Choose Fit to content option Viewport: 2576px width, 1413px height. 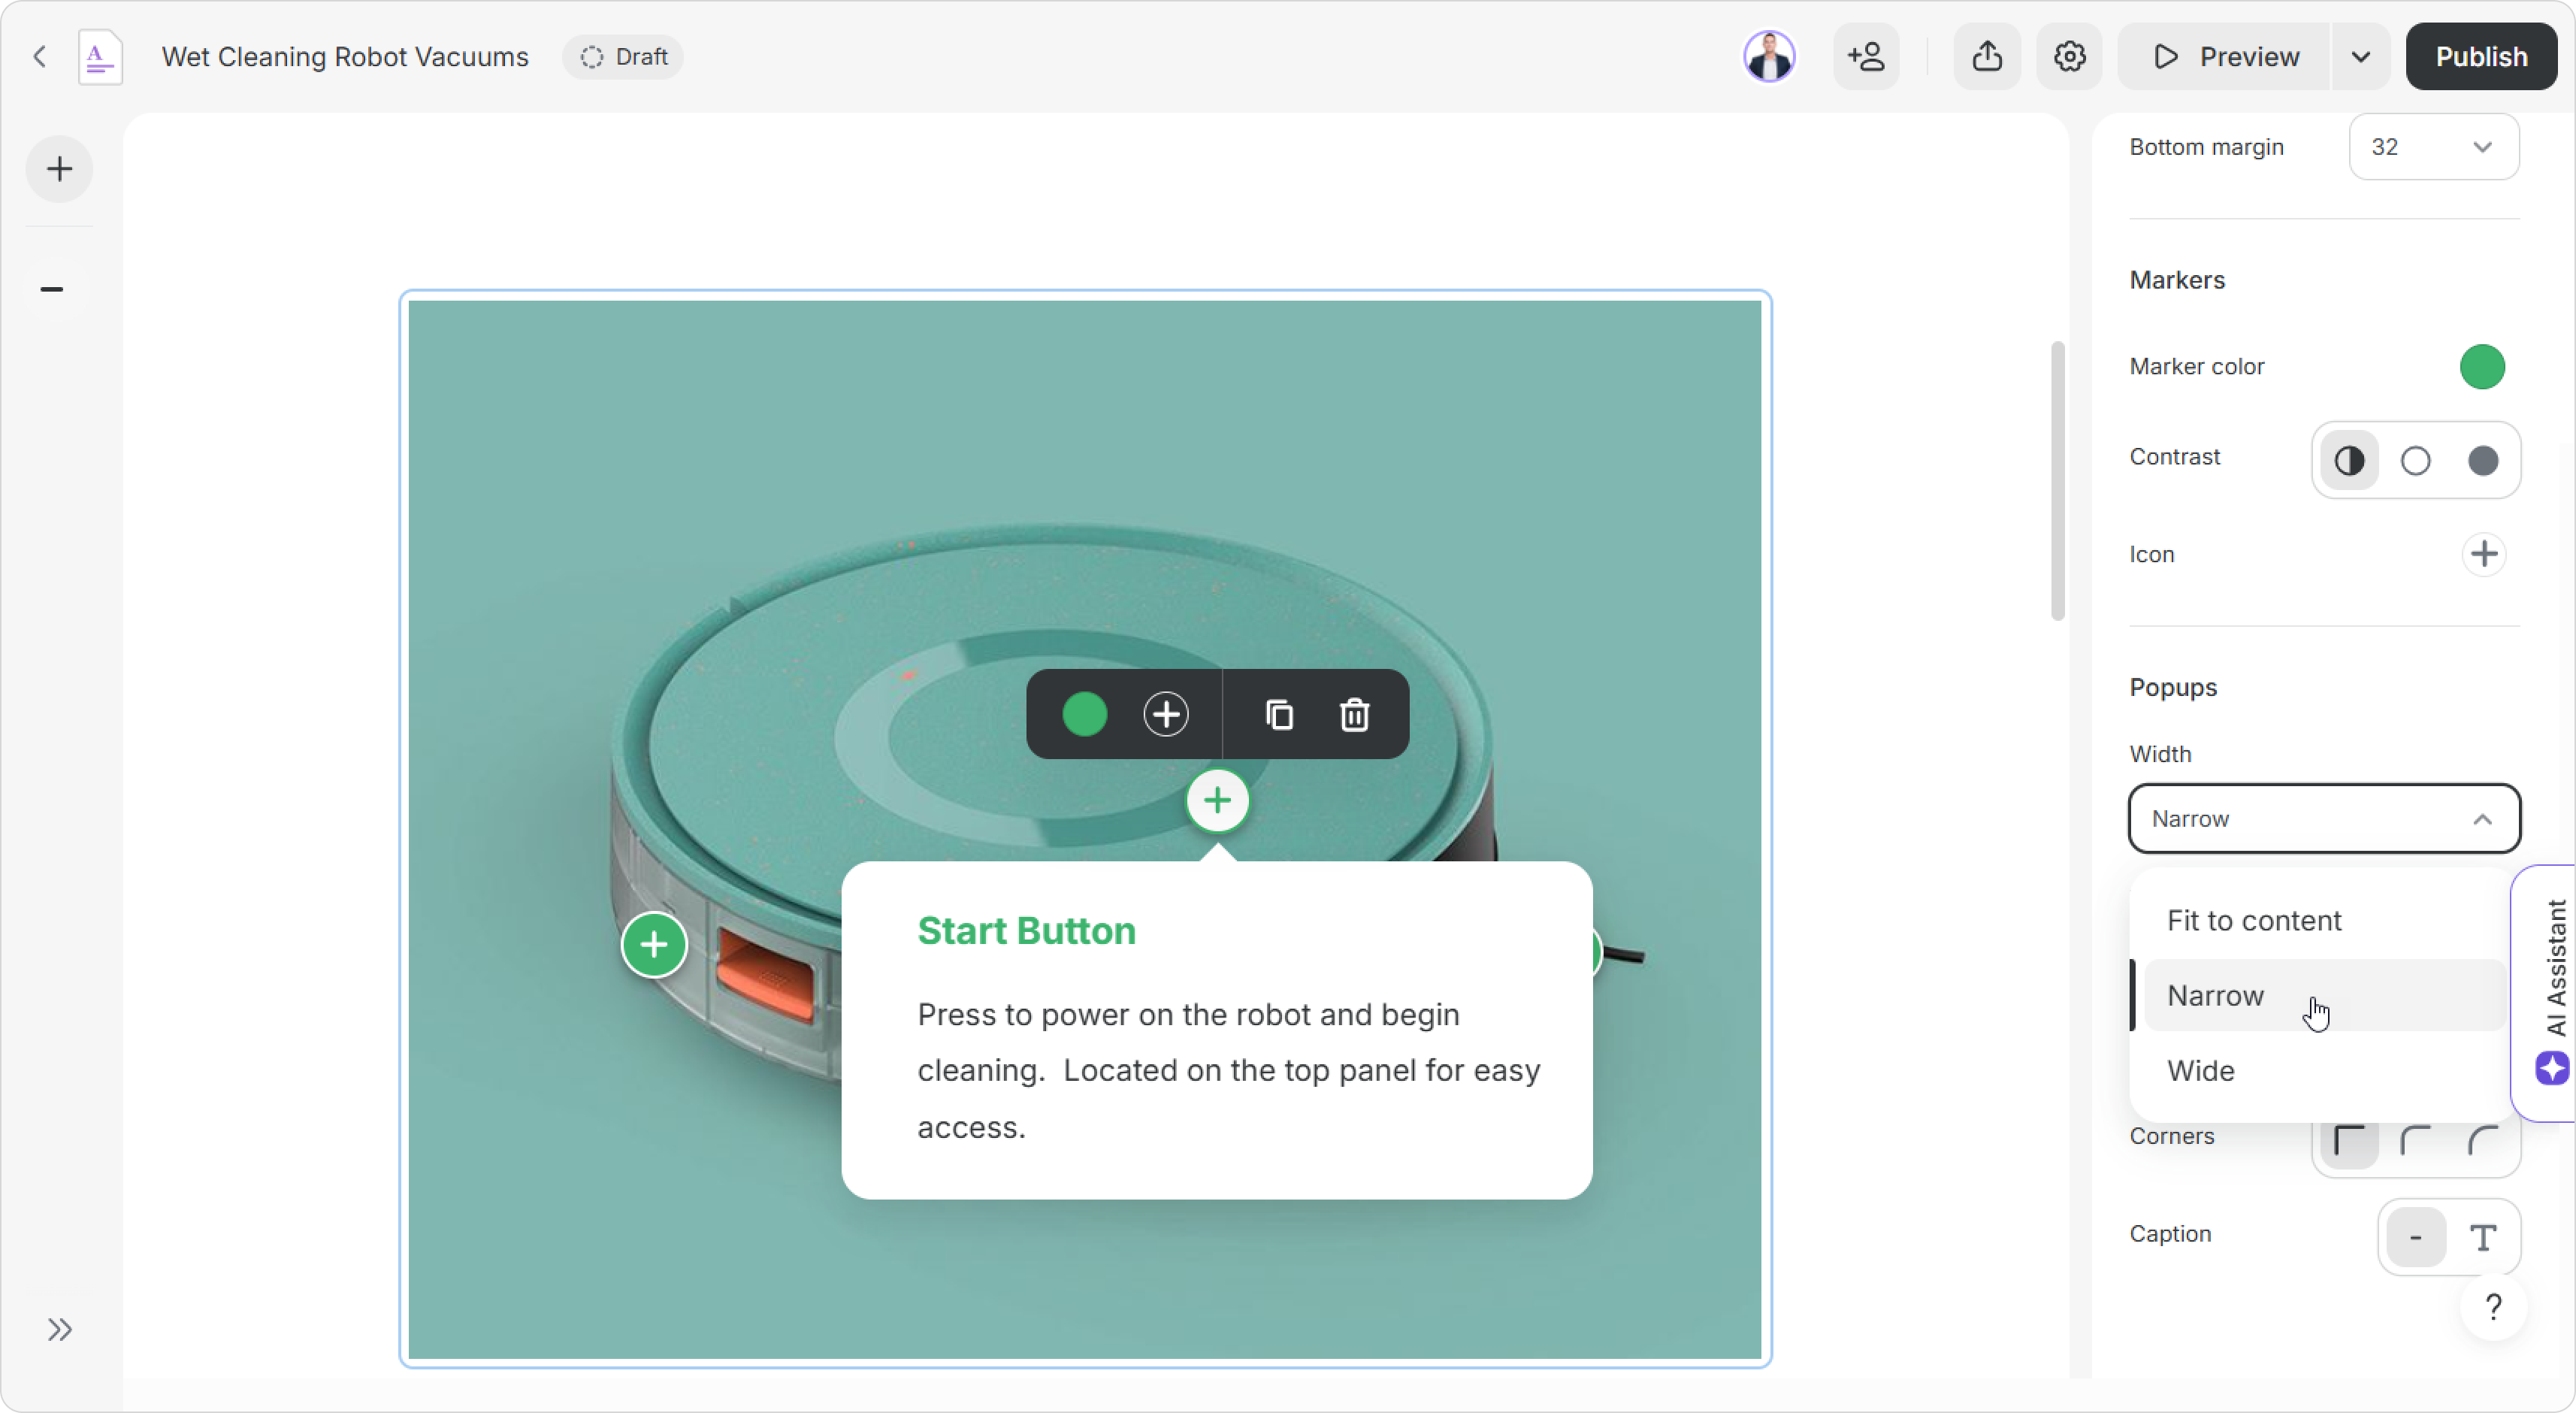point(2254,920)
